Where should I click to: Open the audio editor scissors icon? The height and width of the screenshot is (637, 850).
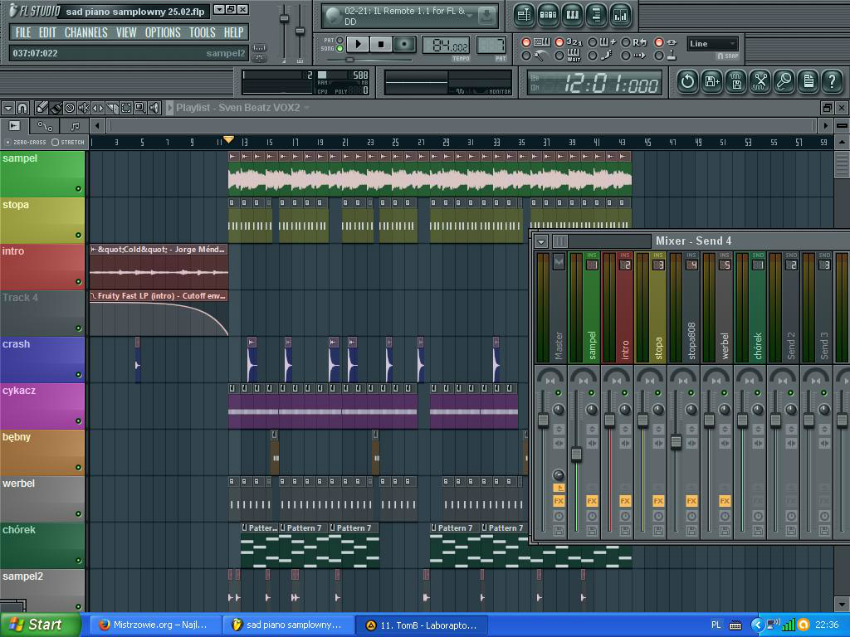760,82
